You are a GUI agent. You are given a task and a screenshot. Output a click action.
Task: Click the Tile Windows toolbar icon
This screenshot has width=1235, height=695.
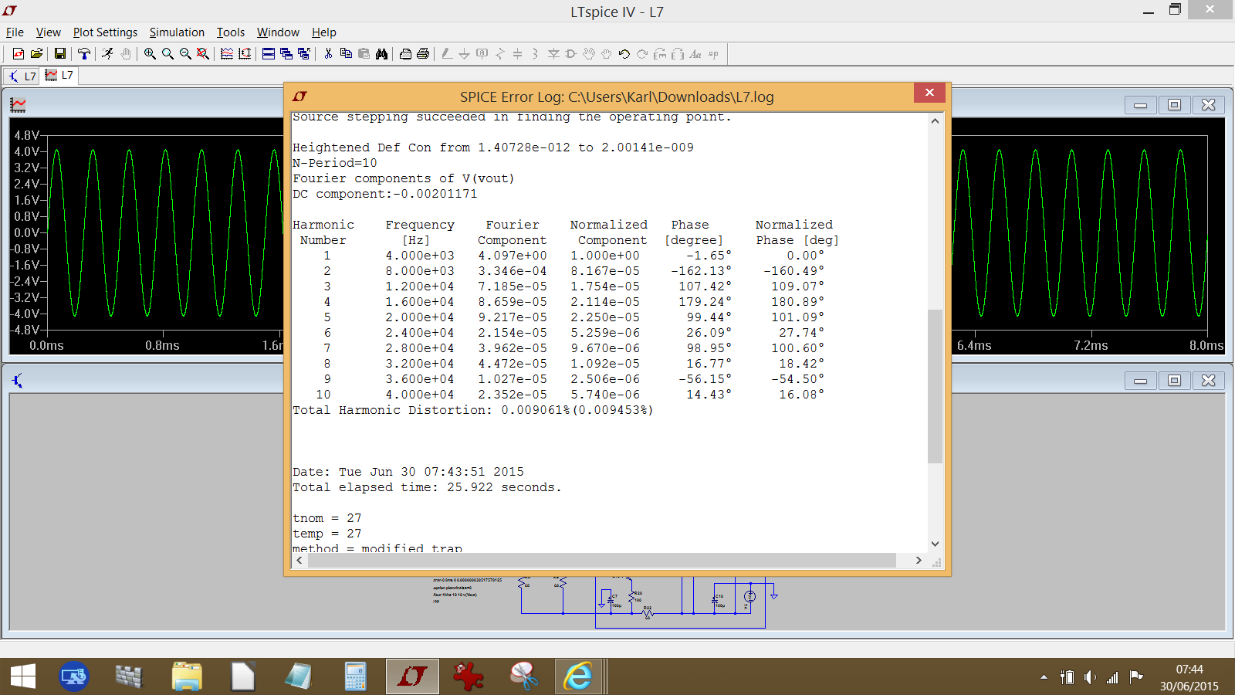[x=269, y=54]
